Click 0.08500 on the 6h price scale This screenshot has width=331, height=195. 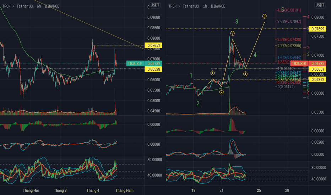(153, 28)
